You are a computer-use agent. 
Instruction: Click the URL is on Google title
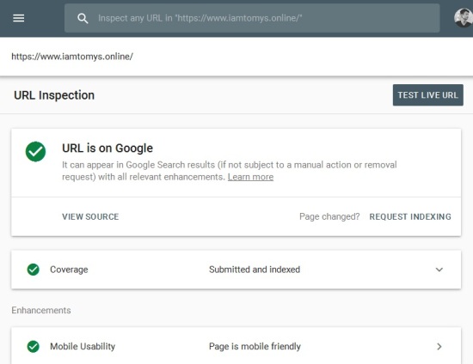[x=107, y=149]
